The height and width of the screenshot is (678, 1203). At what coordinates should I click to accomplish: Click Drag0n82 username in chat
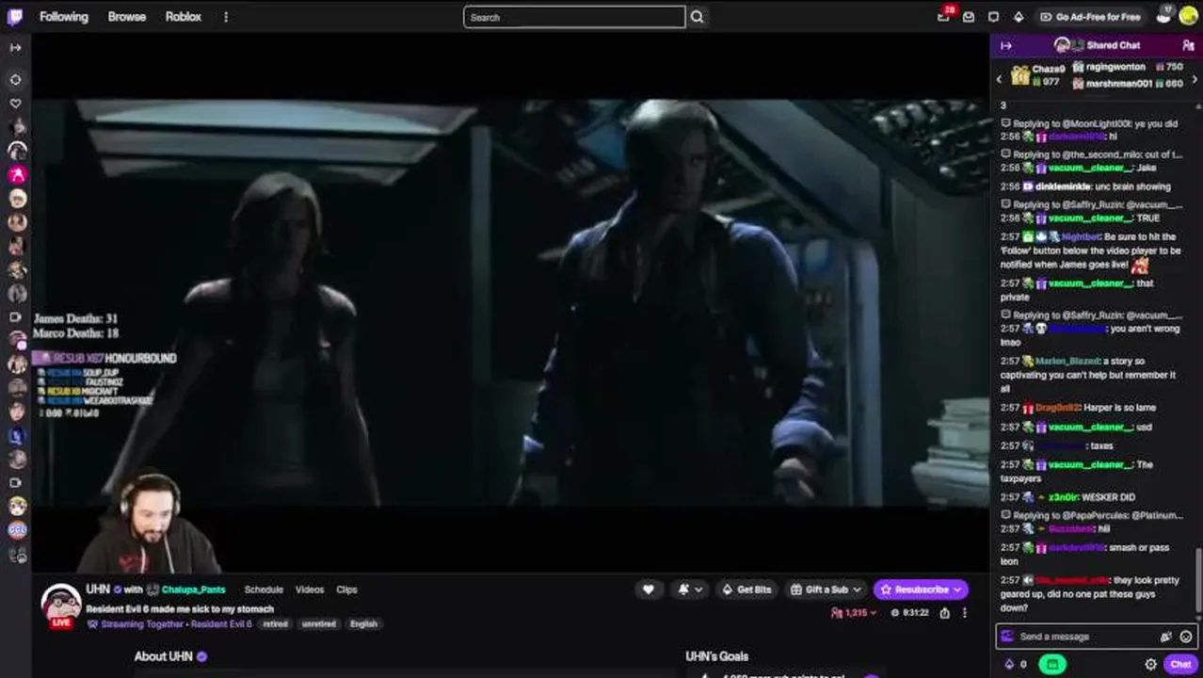click(1055, 408)
